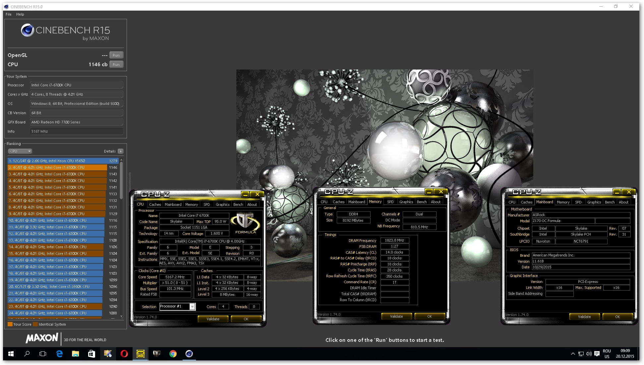Click OK in Memory CPU-Z window
Screen dimensions: 644x365
click(430, 316)
